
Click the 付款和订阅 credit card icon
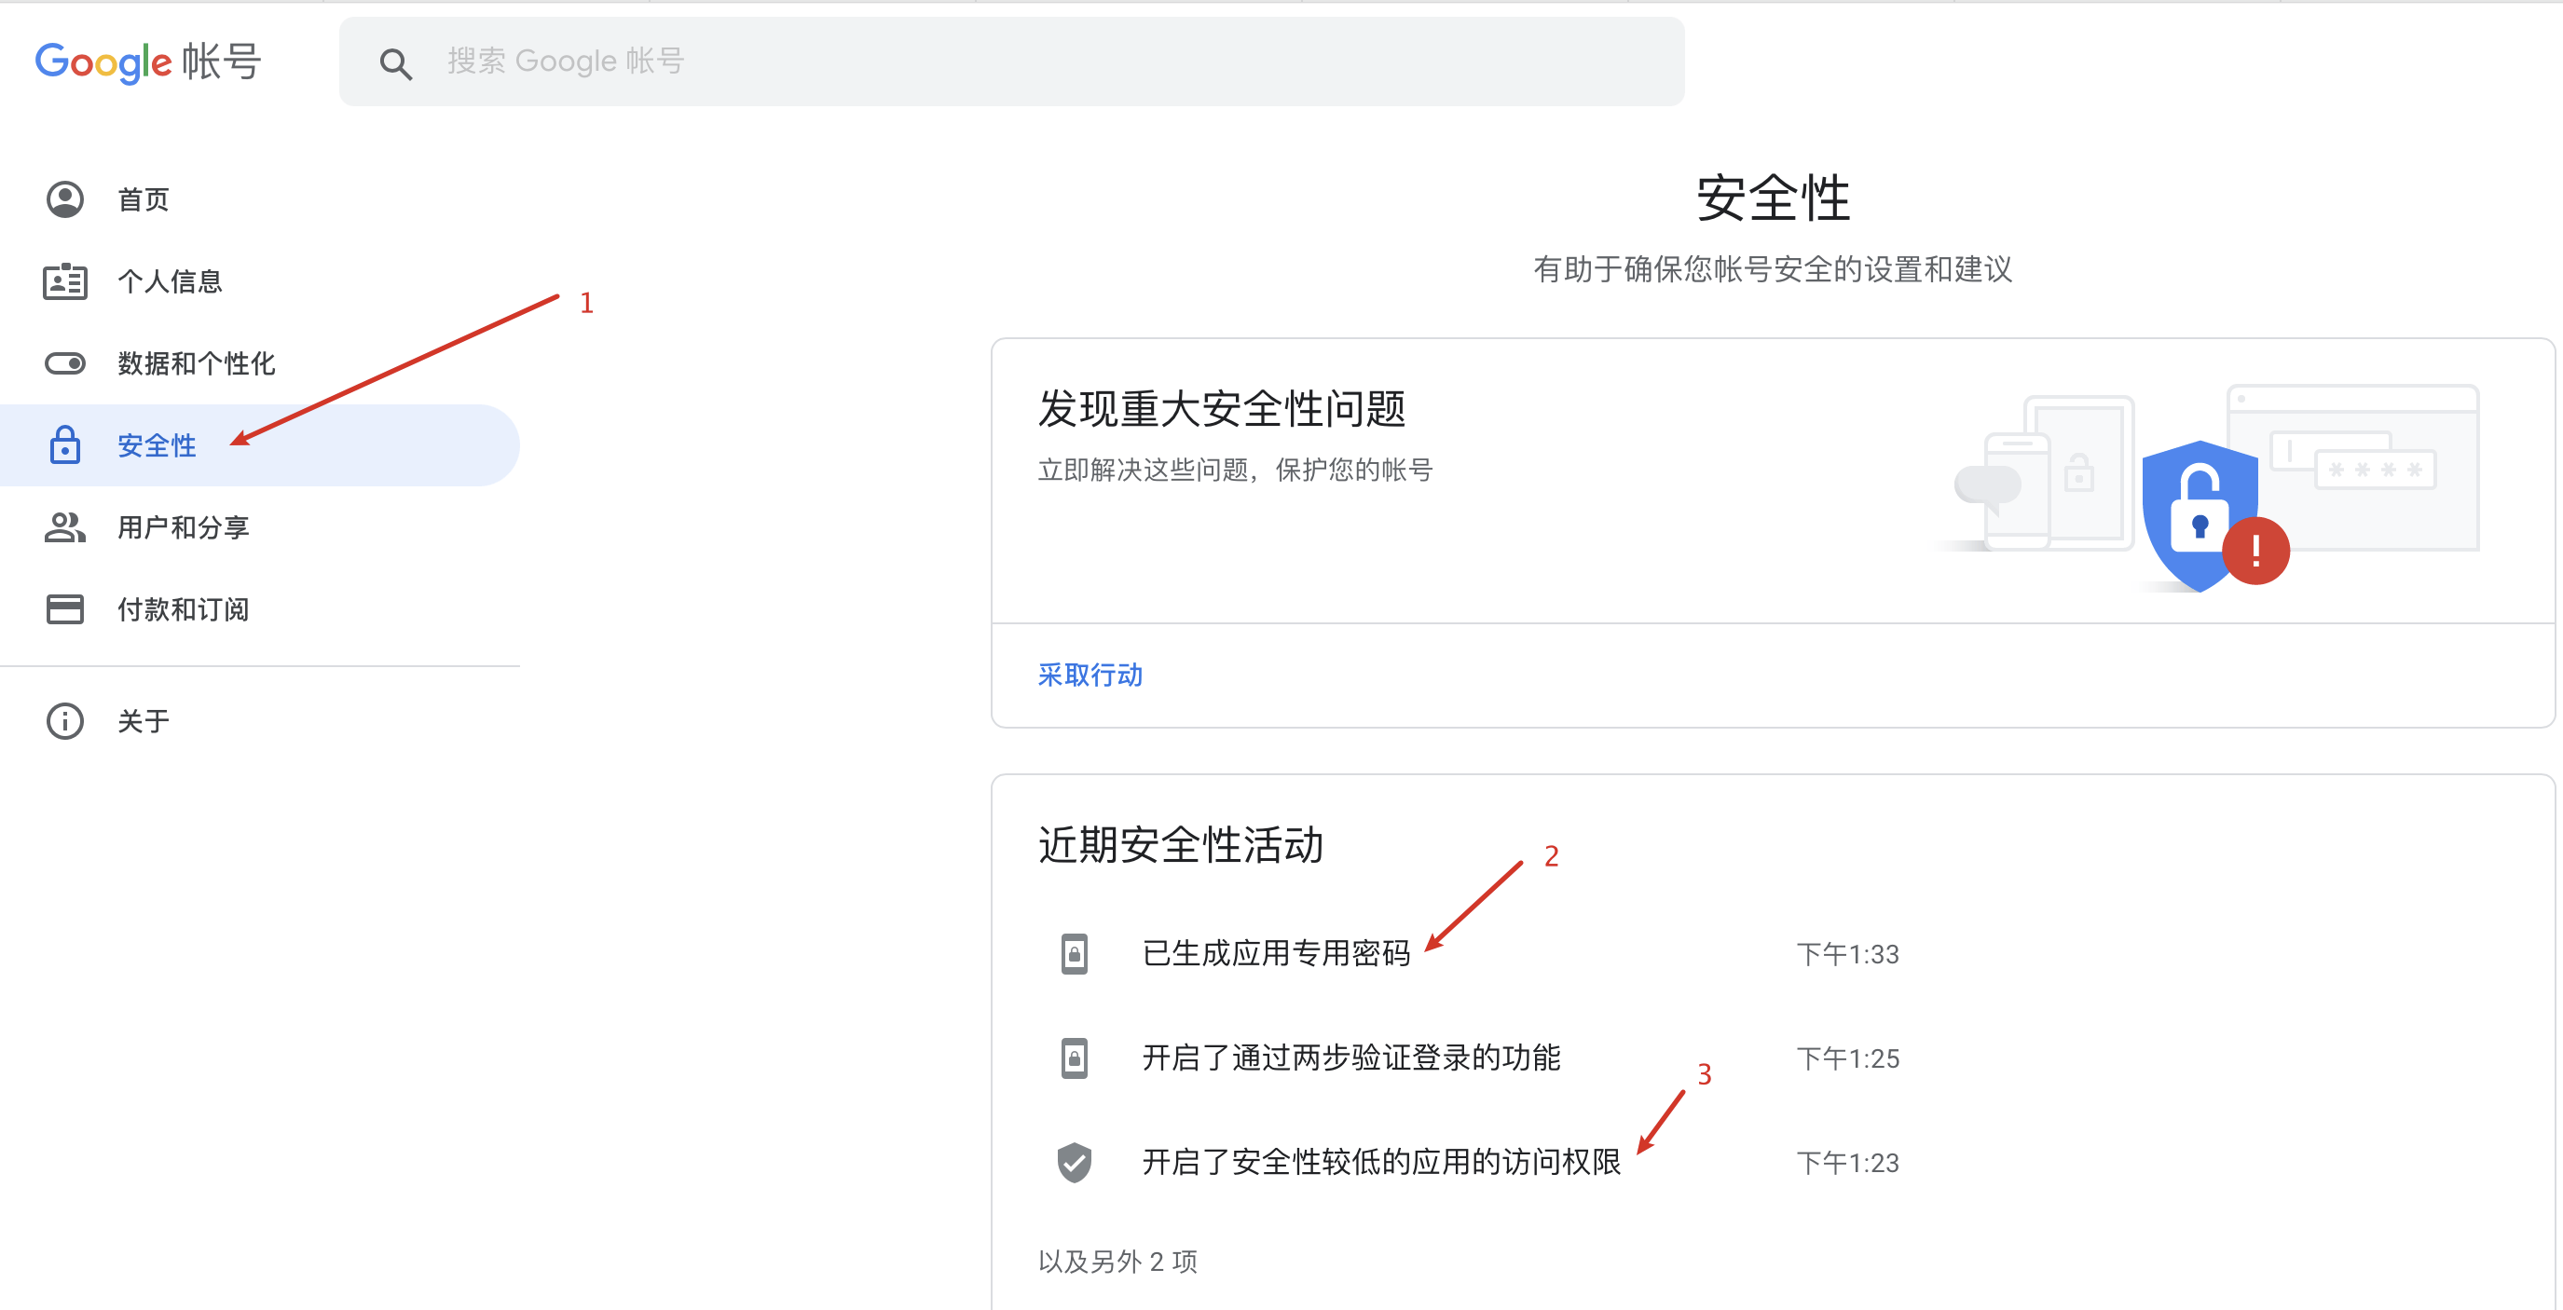[64, 608]
